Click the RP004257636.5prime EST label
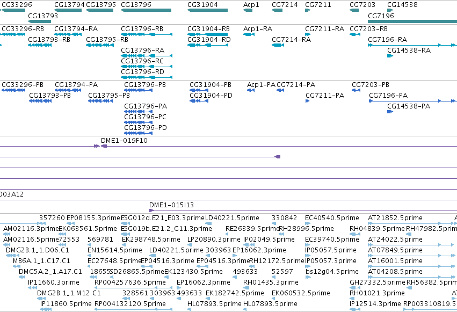This screenshot has height=312, width=457. tap(130, 282)
